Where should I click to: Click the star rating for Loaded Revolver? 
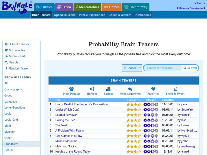[x=134, y=115]
